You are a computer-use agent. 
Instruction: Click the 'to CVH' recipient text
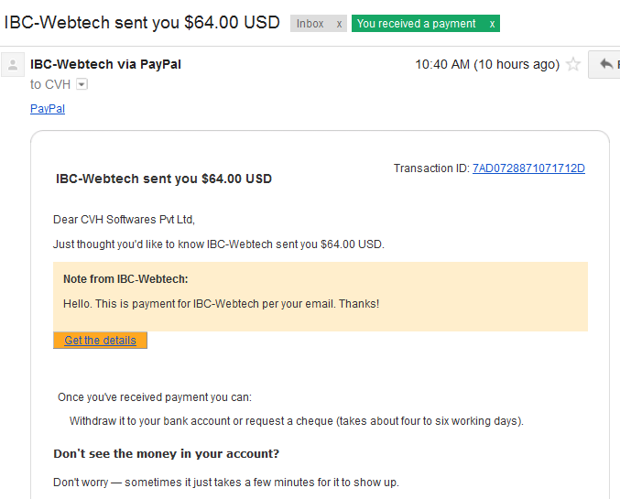(x=50, y=84)
